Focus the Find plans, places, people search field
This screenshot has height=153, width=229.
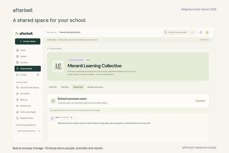[180, 32]
